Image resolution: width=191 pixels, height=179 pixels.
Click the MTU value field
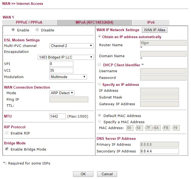point(58,116)
